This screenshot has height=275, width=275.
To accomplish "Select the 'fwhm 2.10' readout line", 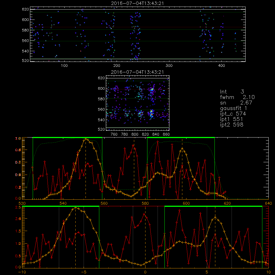I will (237, 97).
